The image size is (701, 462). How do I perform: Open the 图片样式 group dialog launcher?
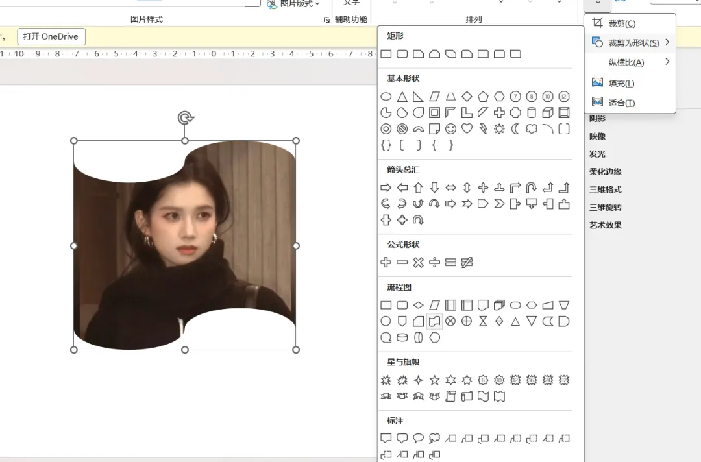point(326,19)
